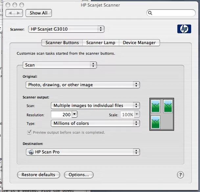Click the HP logo icon
This screenshot has width=200, height=192.
pyautogui.click(x=184, y=29)
